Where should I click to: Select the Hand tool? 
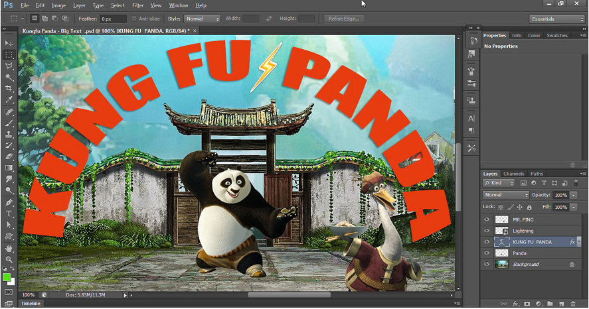(9, 247)
